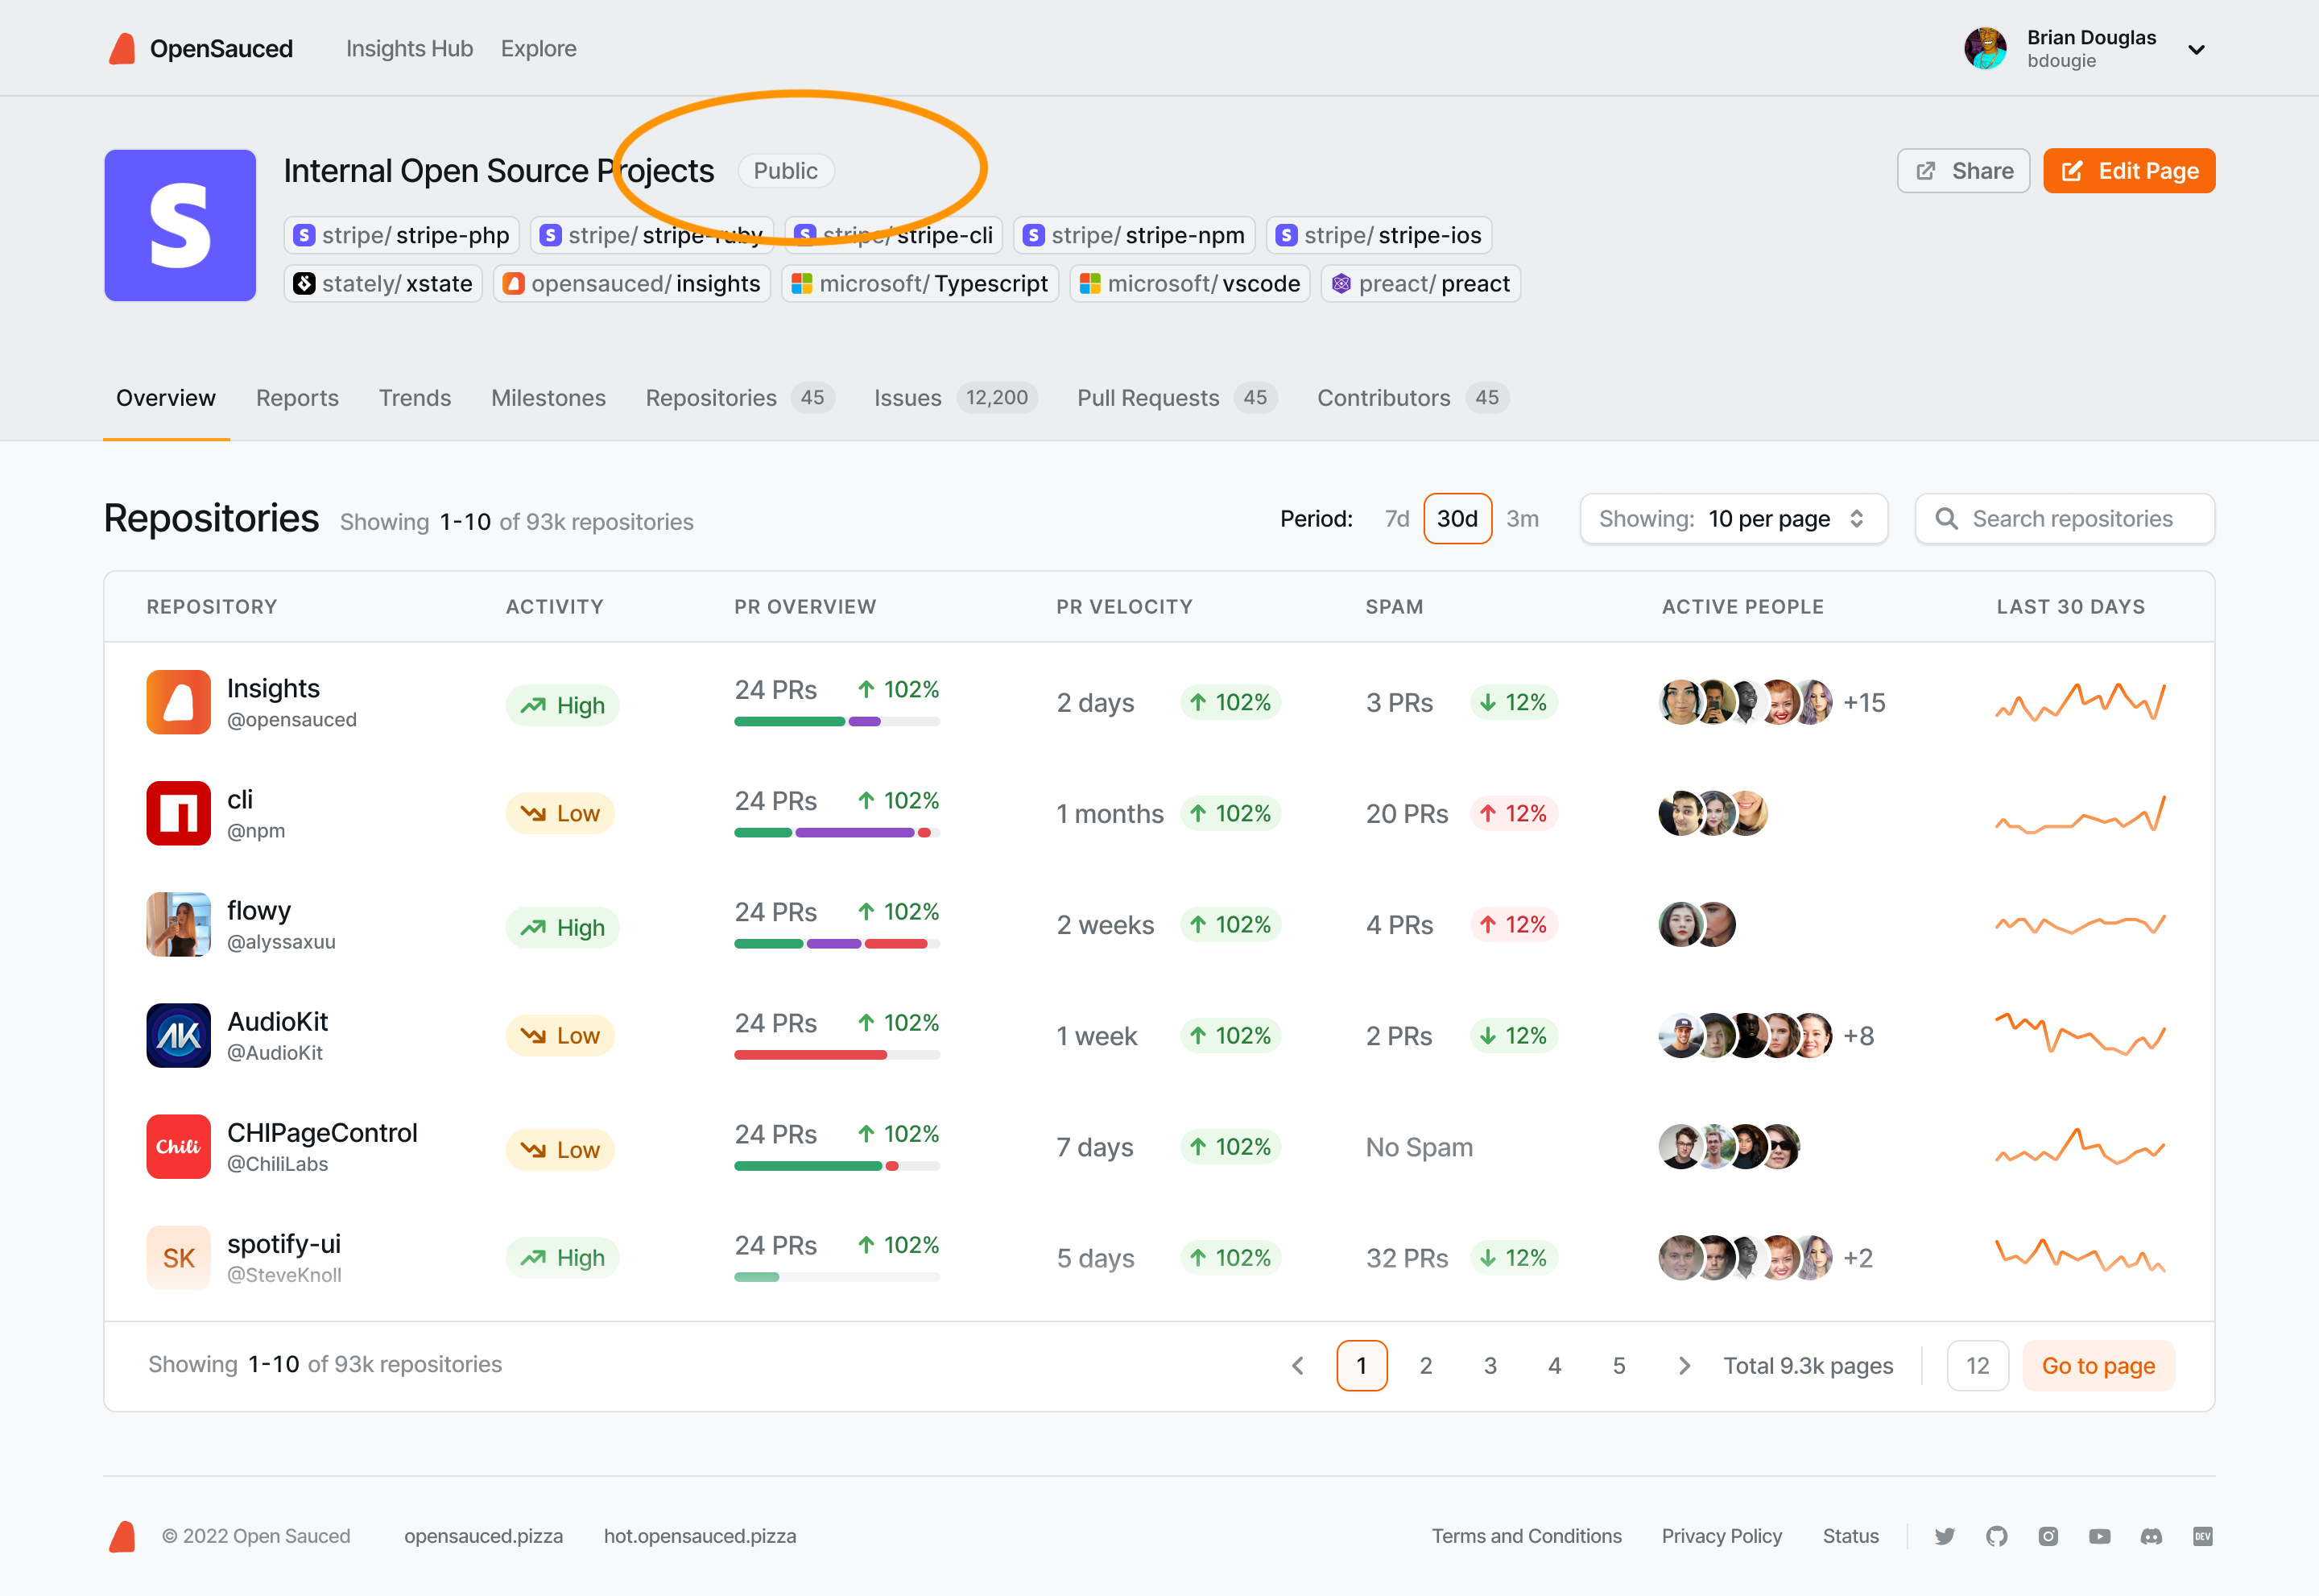The image size is (2319, 1596).
Task: Select the opensauced Insights repository avatar
Action: [x=178, y=702]
